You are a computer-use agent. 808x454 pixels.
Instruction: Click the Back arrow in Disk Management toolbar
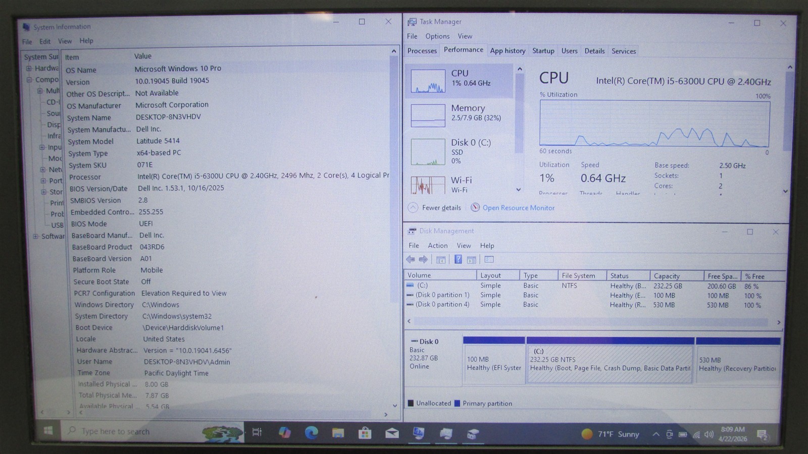tap(411, 259)
